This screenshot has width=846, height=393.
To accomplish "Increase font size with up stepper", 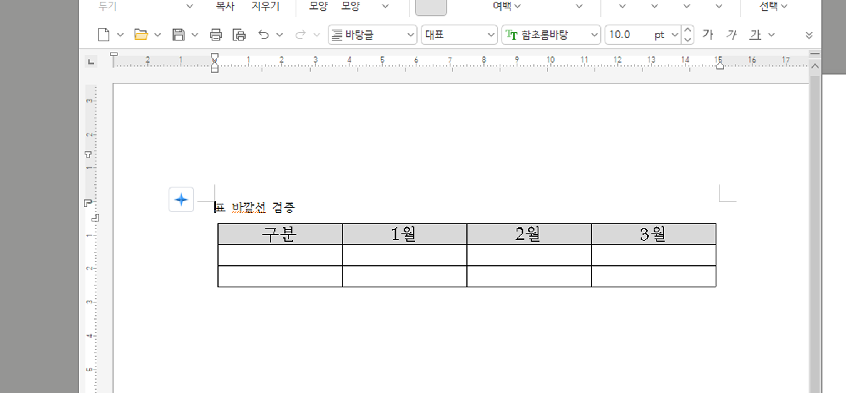I will click(x=687, y=30).
